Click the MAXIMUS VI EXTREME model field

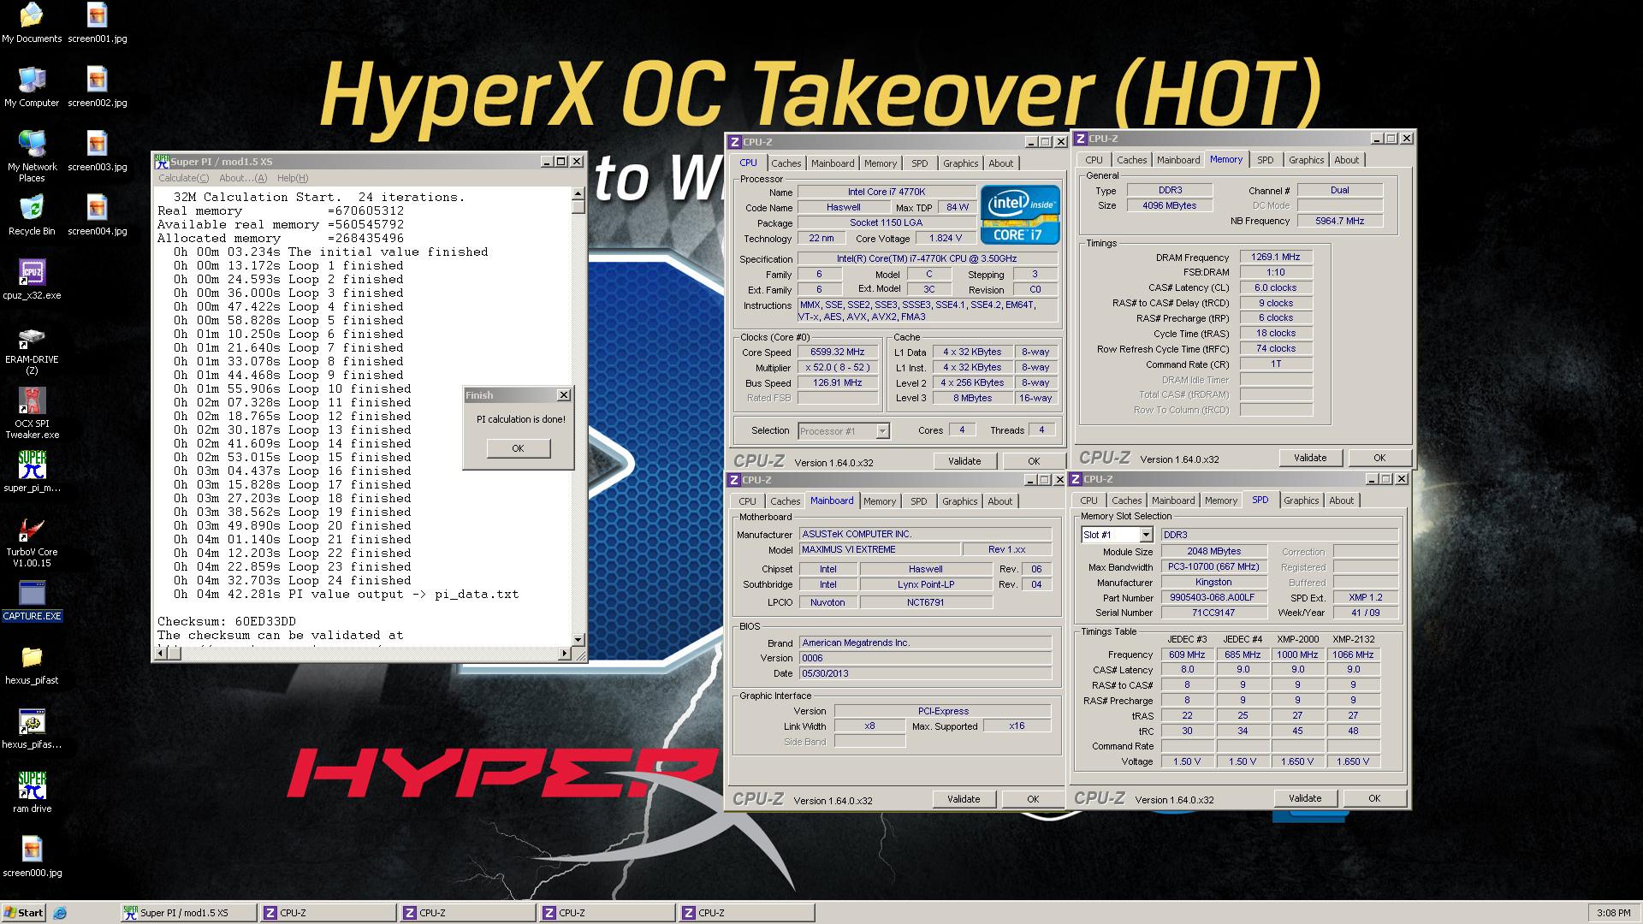[x=879, y=549]
